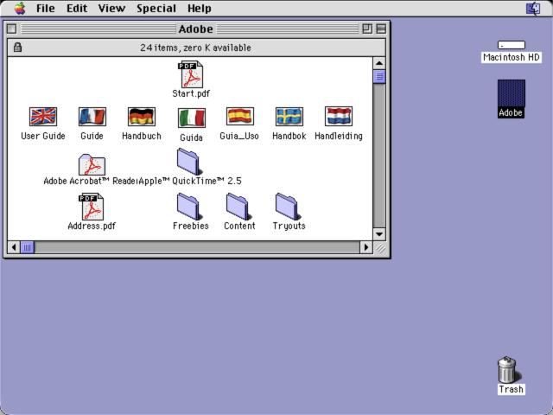Click the vertical scrollbar down arrow
Image resolution: width=553 pixels, height=415 pixels.
tap(379, 234)
